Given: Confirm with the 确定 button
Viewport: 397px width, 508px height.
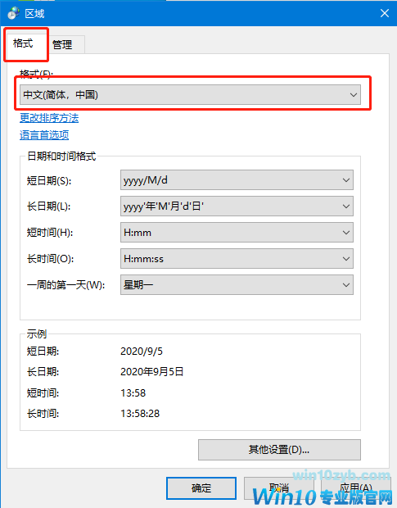Looking at the screenshot, I should click(201, 488).
